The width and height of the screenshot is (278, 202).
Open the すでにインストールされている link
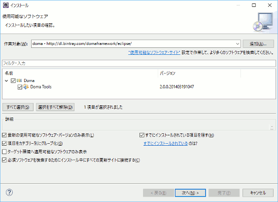[x=166, y=143]
